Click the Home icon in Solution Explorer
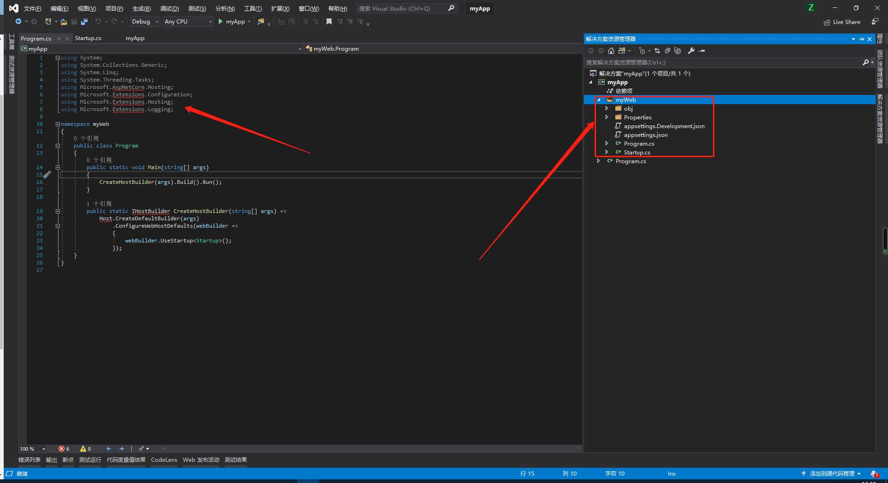The image size is (888, 483). pos(611,51)
